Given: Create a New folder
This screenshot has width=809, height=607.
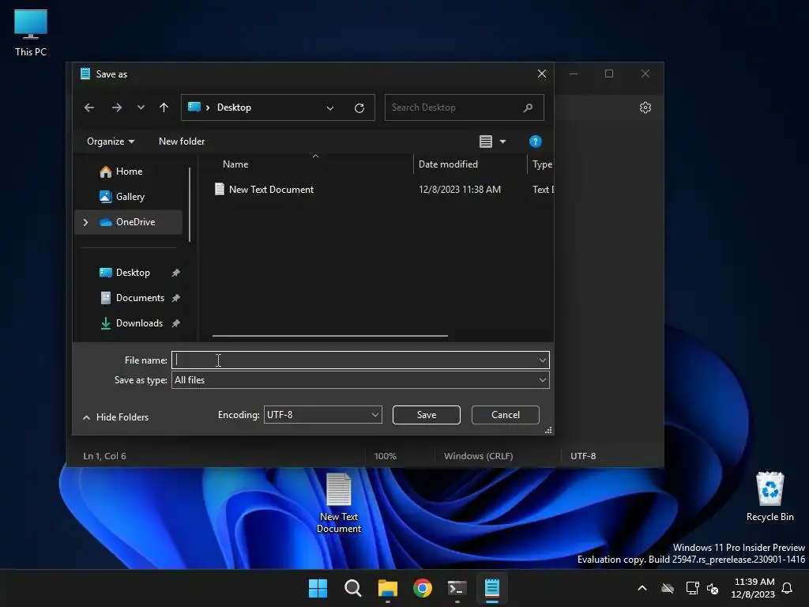Looking at the screenshot, I should pyautogui.click(x=182, y=141).
